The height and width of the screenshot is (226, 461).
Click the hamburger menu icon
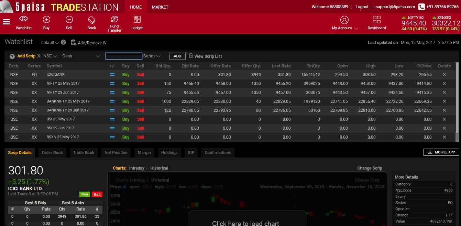[x=6, y=21]
